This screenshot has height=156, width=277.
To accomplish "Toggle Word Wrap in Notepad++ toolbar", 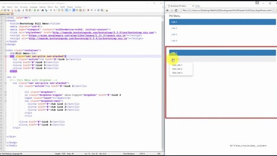I will coord(67,10).
